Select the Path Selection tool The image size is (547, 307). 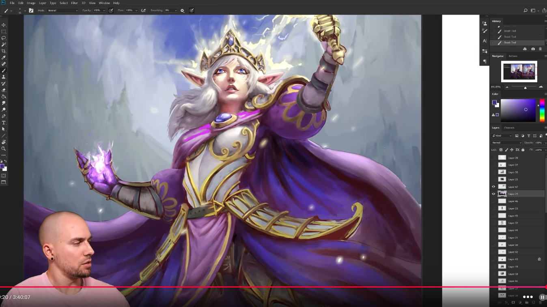click(4, 129)
